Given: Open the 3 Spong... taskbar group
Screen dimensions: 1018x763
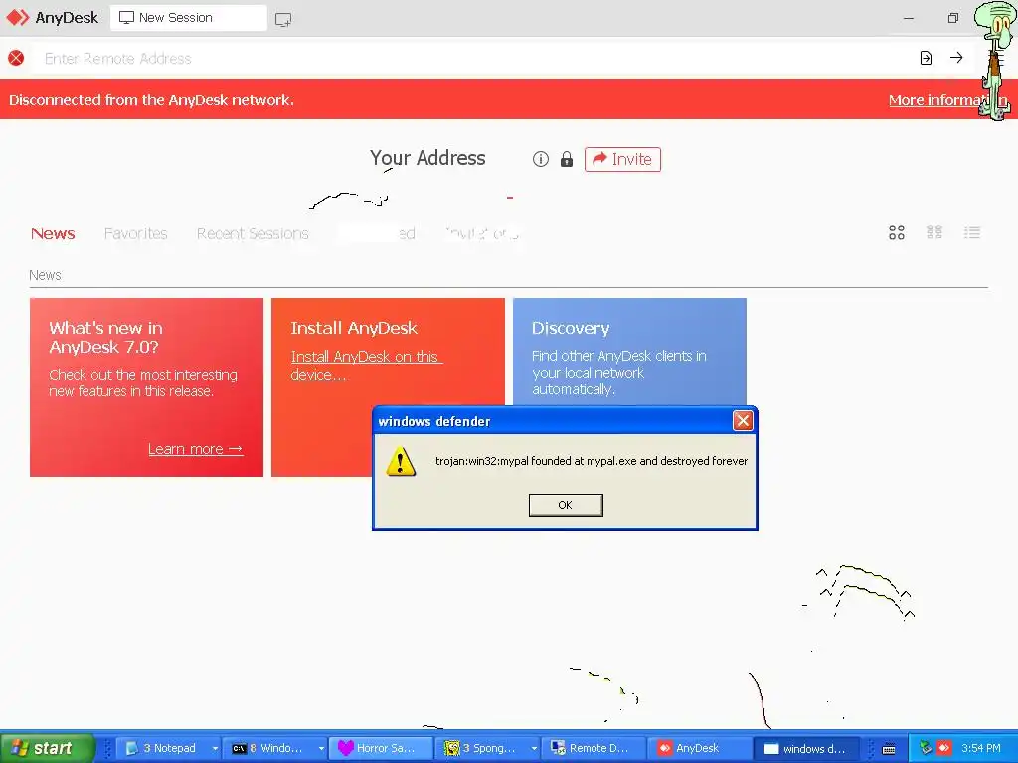Looking at the screenshot, I should (x=485, y=748).
